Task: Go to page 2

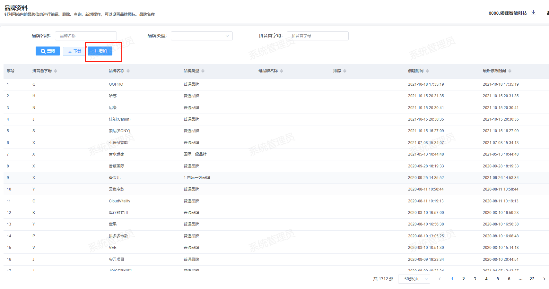Action: pyautogui.click(x=464, y=279)
